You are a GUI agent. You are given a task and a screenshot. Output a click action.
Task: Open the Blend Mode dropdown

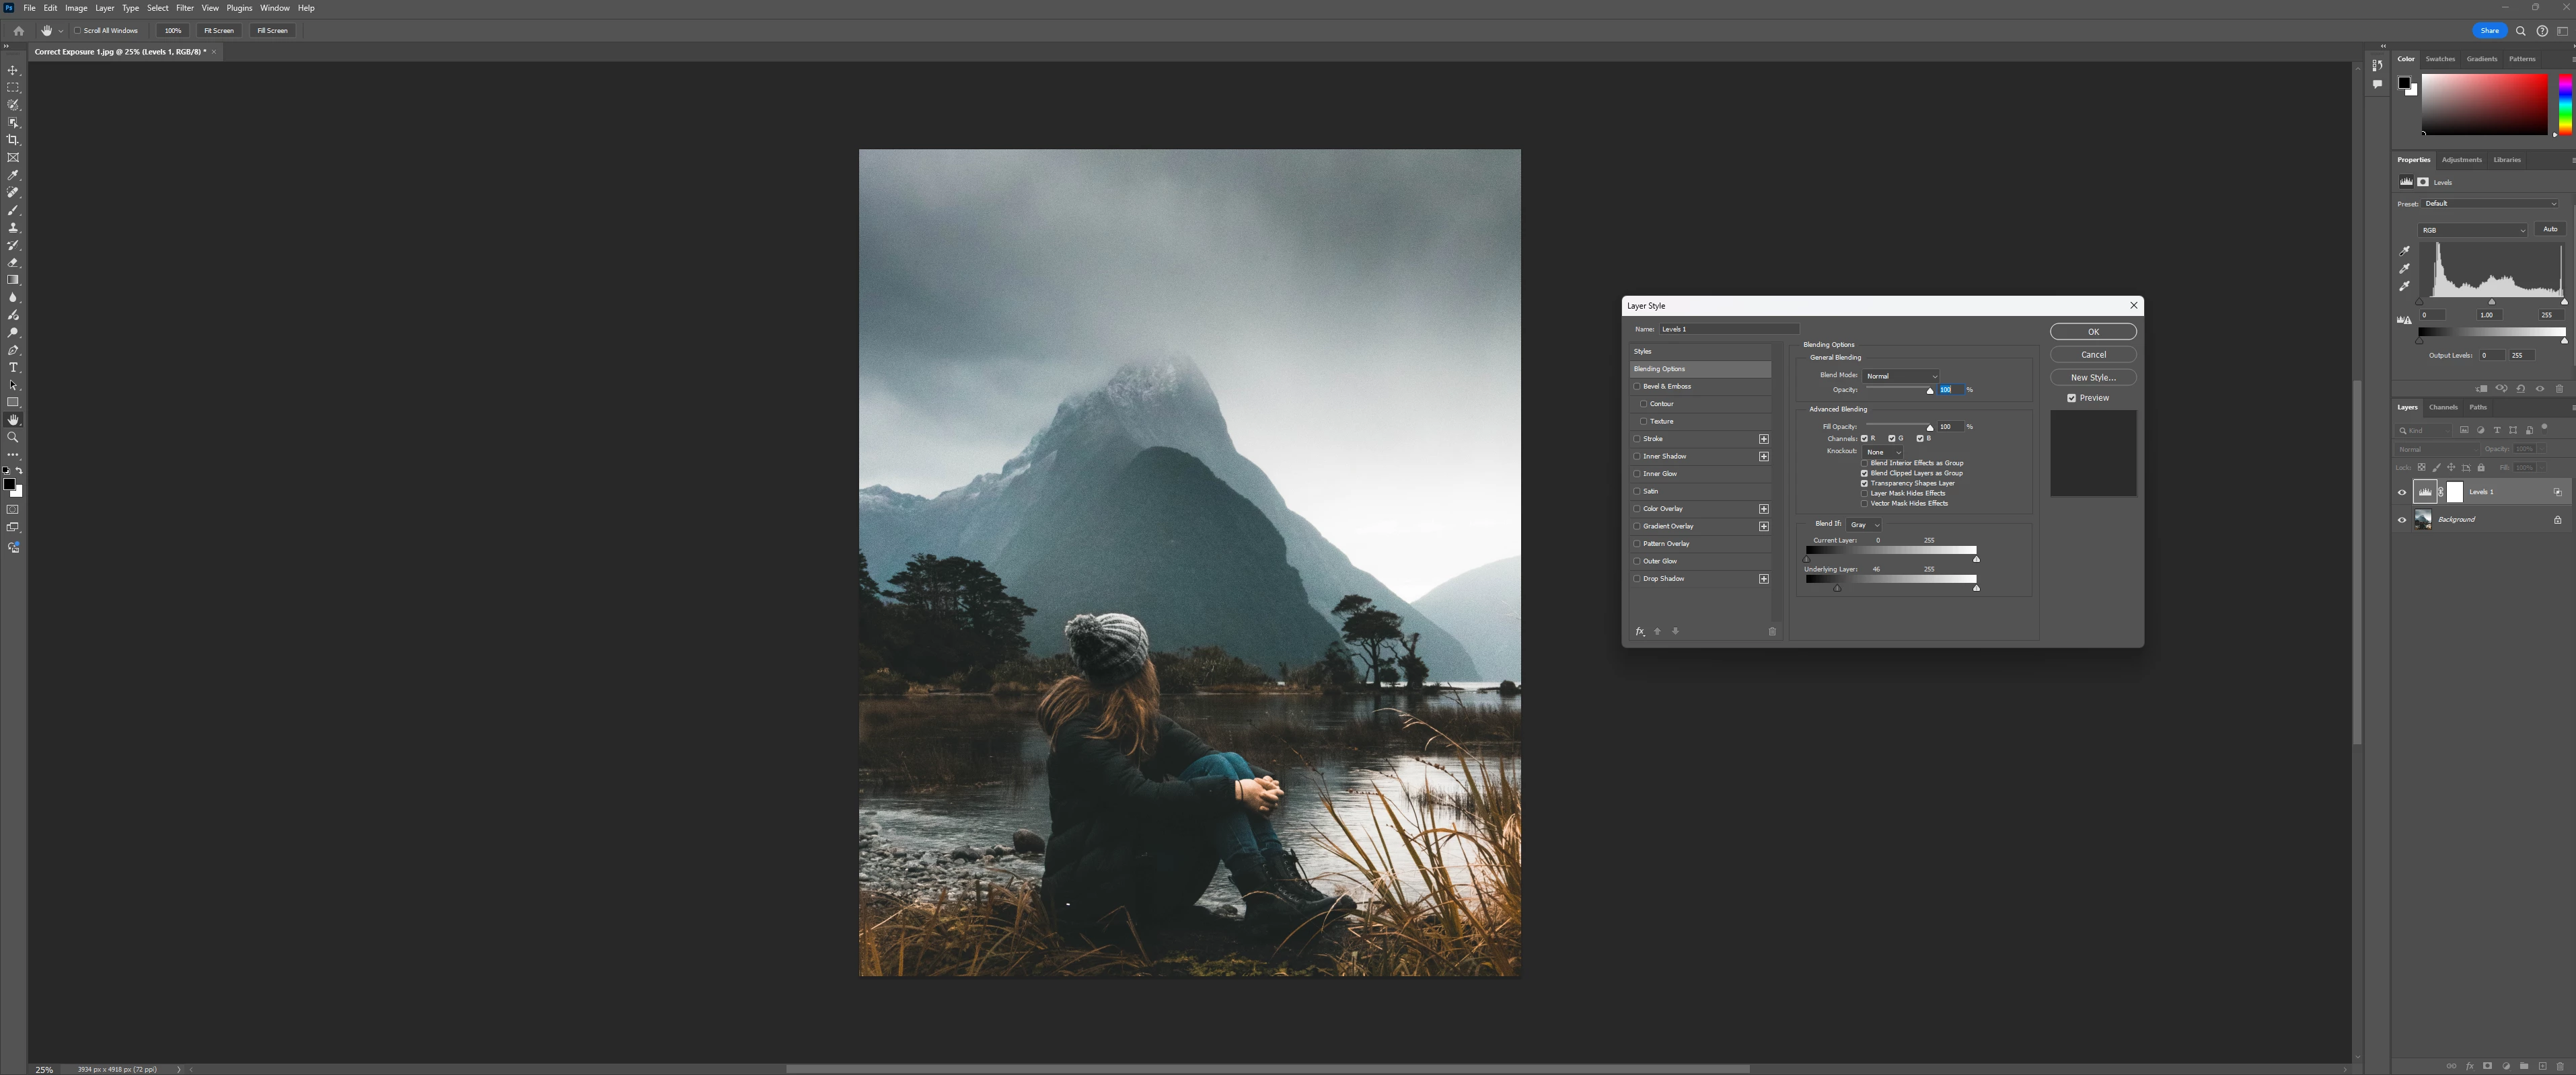[1900, 376]
